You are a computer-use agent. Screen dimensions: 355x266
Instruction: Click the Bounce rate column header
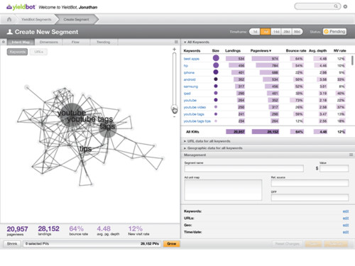tap(296, 50)
